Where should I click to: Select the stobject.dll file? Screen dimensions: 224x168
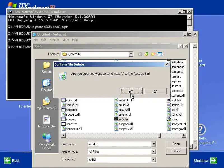click(177, 124)
